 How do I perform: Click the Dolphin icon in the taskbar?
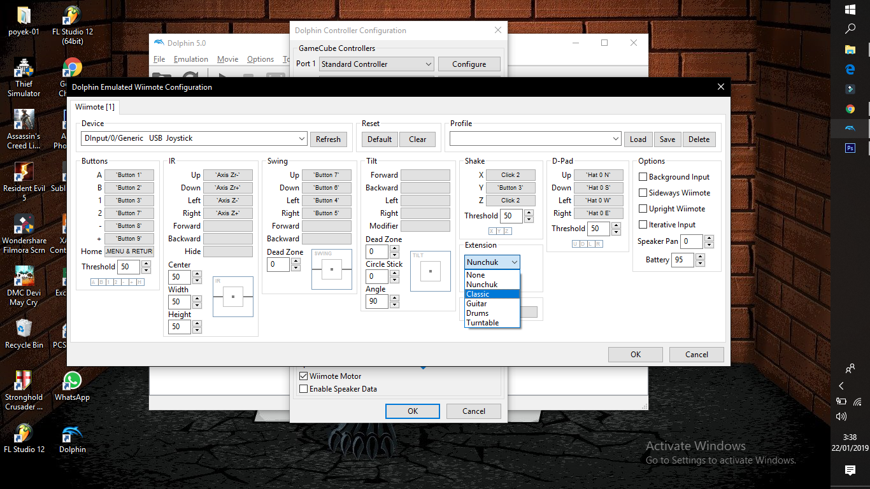pos(850,129)
